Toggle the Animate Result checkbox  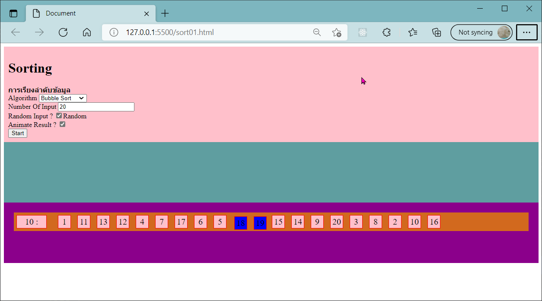(63, 124)
